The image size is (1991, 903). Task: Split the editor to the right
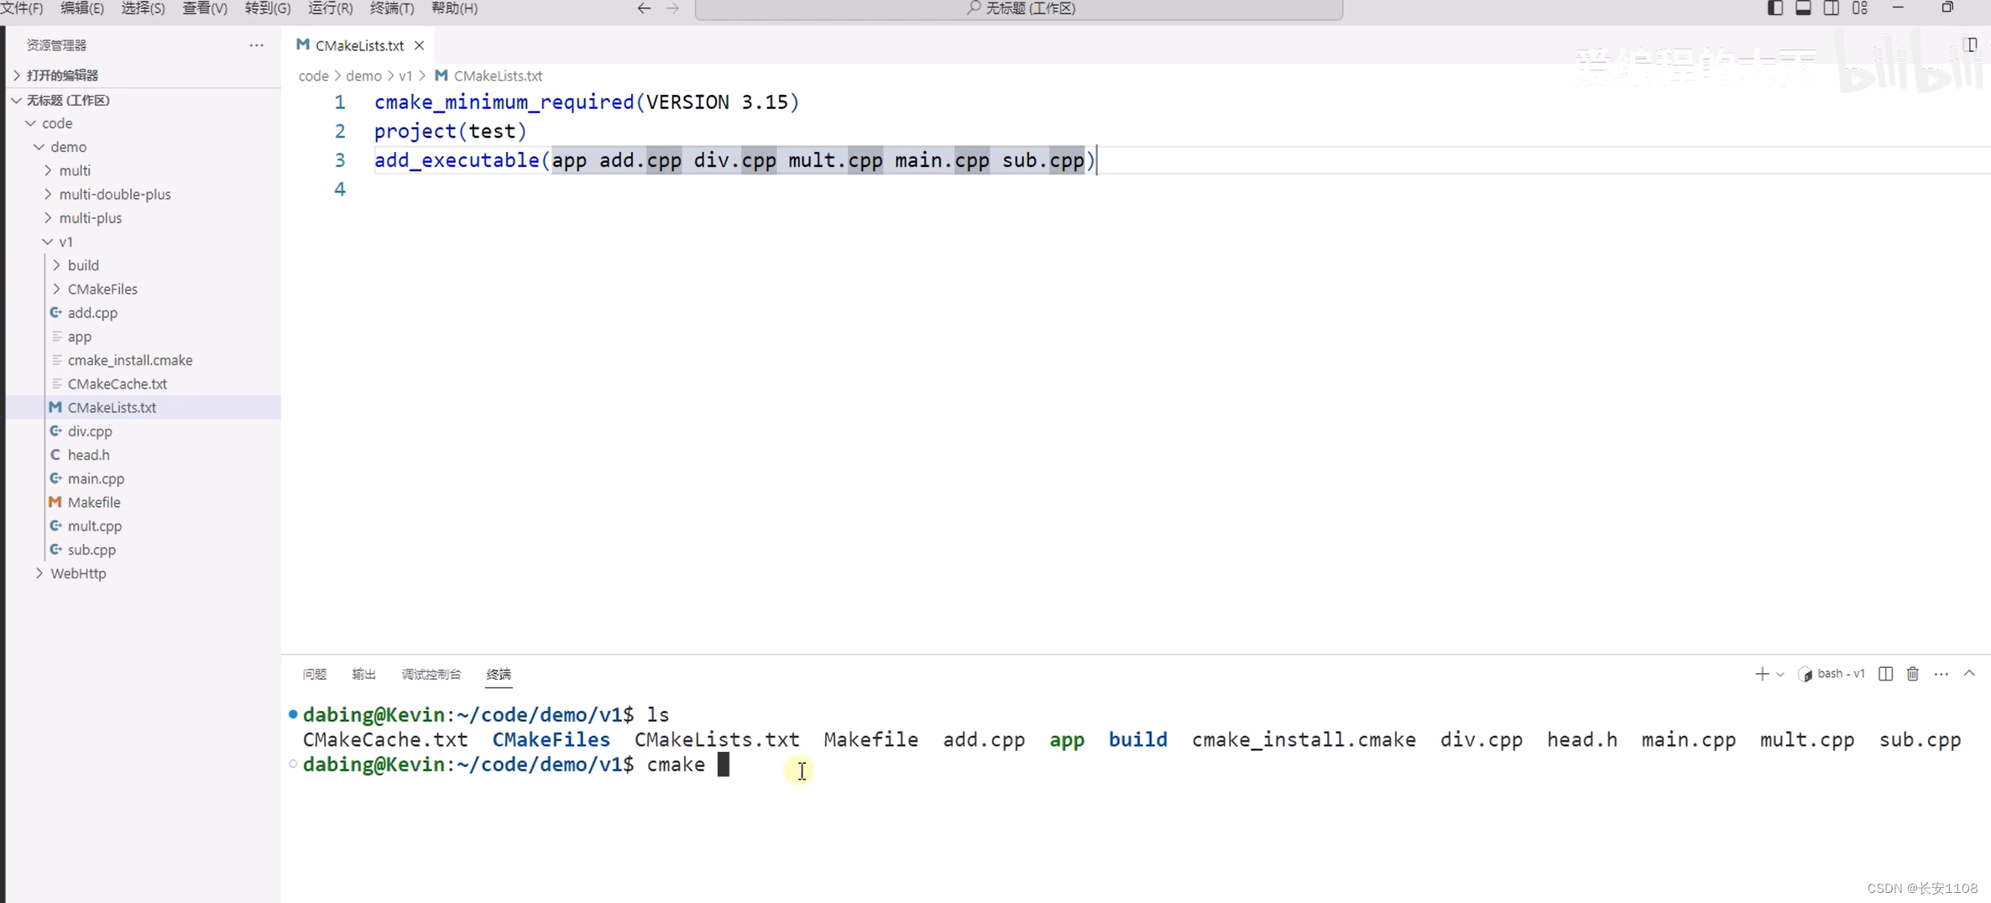(1971, 44)
